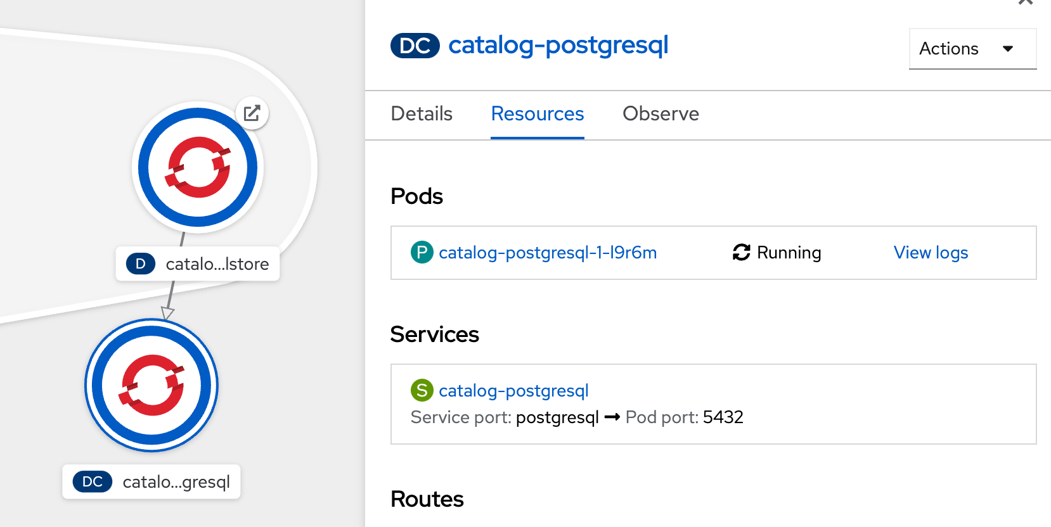
Task: Click the Routes section heading
Action: click(x=427, y=499)
